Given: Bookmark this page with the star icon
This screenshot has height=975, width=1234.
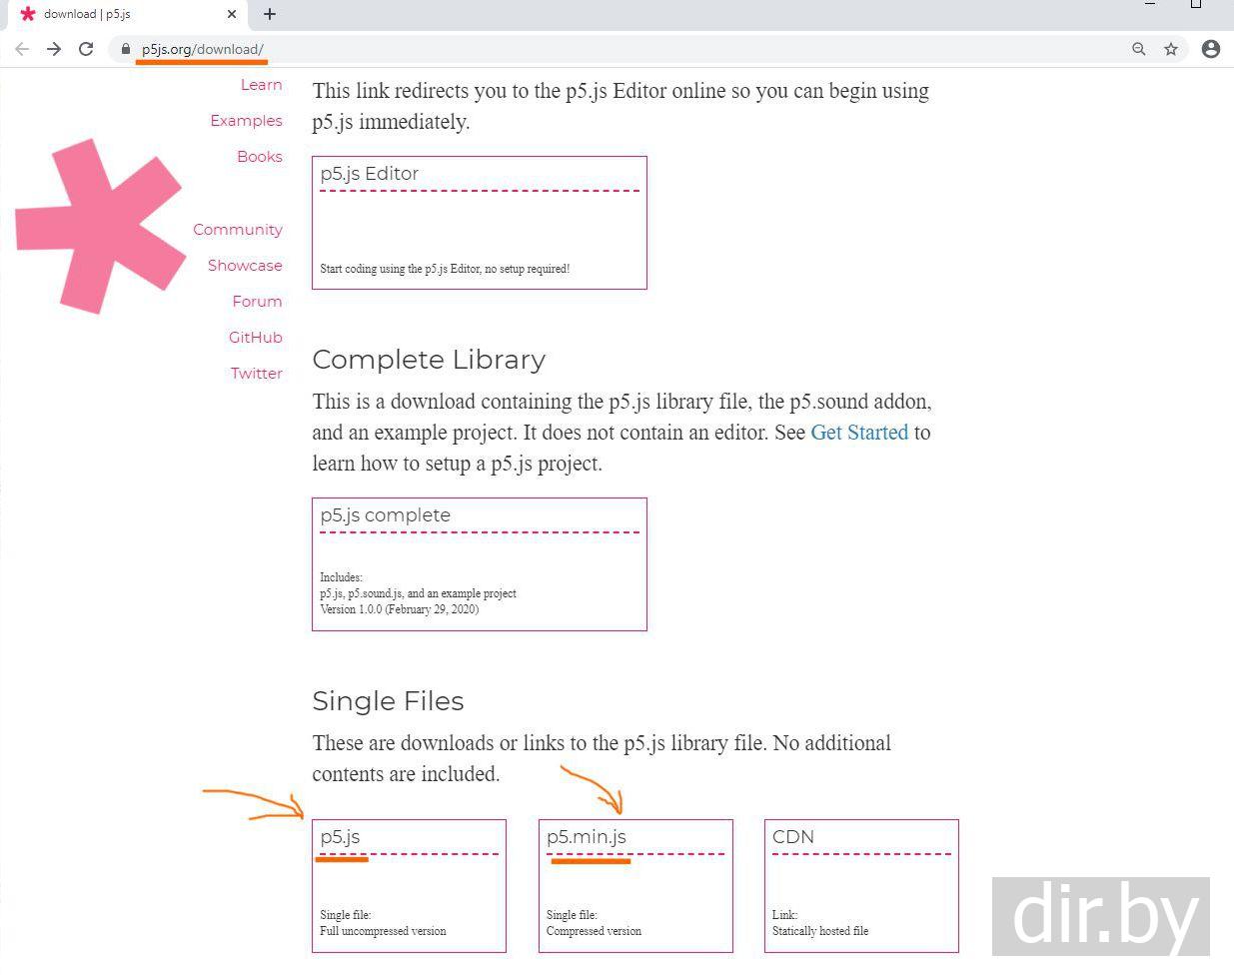Looking at the screenshot, I should (1171, 49).
